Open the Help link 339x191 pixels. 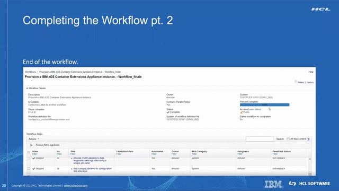pos(311,72)
